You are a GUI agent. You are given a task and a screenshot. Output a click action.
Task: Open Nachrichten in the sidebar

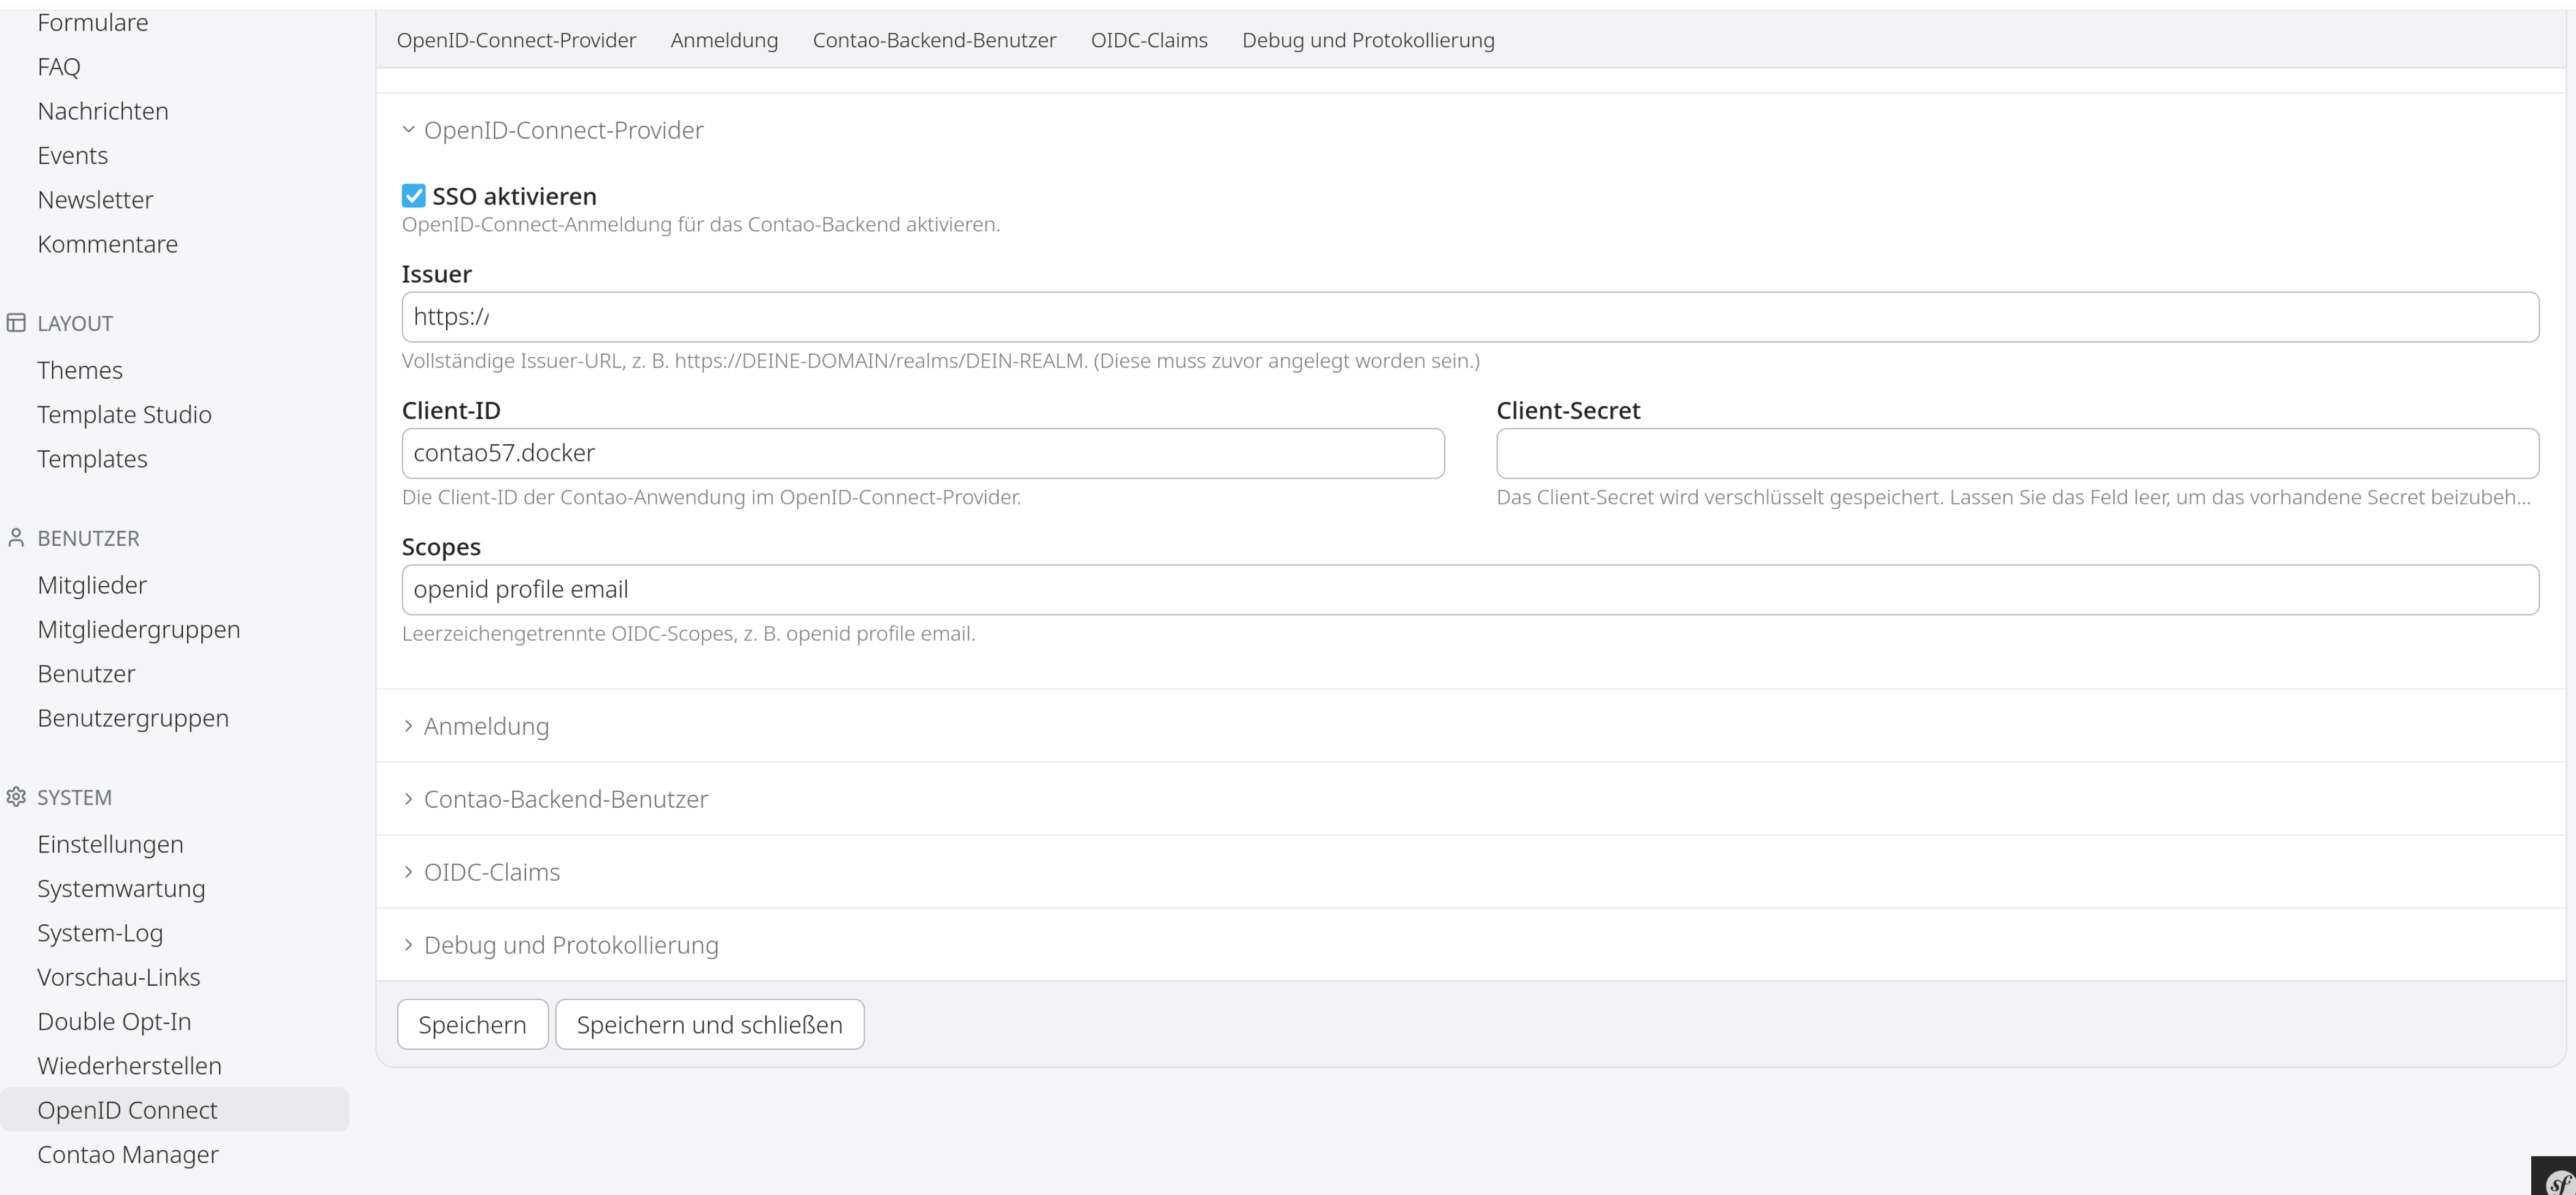[x=103, y=111]
